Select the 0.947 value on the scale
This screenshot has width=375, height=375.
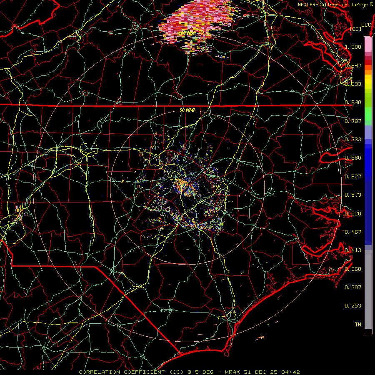coord(353,65)
